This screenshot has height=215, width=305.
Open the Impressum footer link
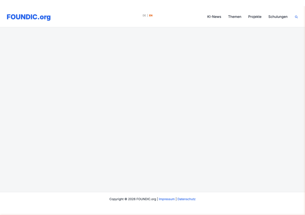166,199
